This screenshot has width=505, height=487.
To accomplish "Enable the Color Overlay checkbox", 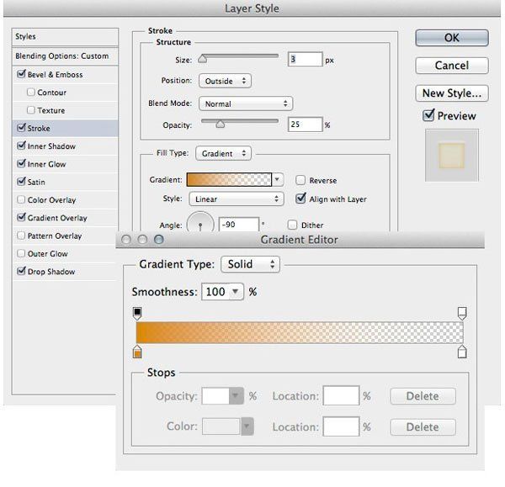I will [x=21, y=199].
